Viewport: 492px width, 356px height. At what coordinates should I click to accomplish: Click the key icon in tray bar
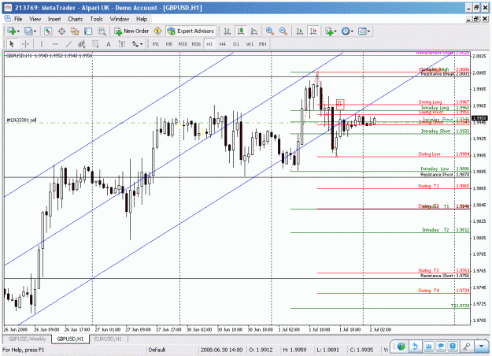[468, 347]
